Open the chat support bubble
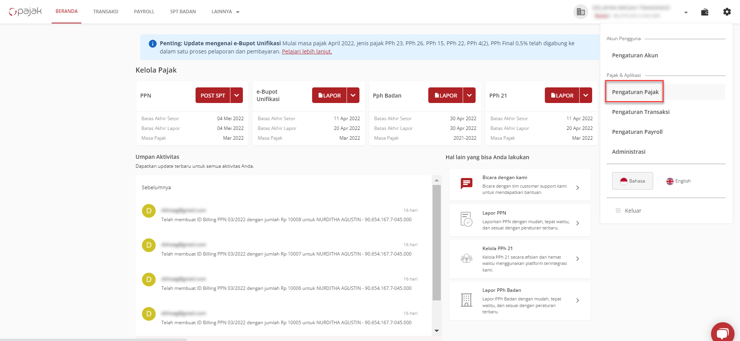Image resolution: width=740 pixels, height=341 pixels. click(722, 333)
